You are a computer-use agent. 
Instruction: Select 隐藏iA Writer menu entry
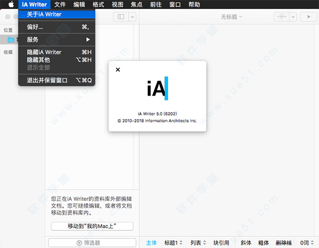(56, 52)
